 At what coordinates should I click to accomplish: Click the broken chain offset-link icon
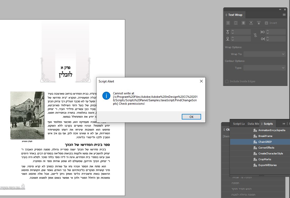(x=255, y=35)
